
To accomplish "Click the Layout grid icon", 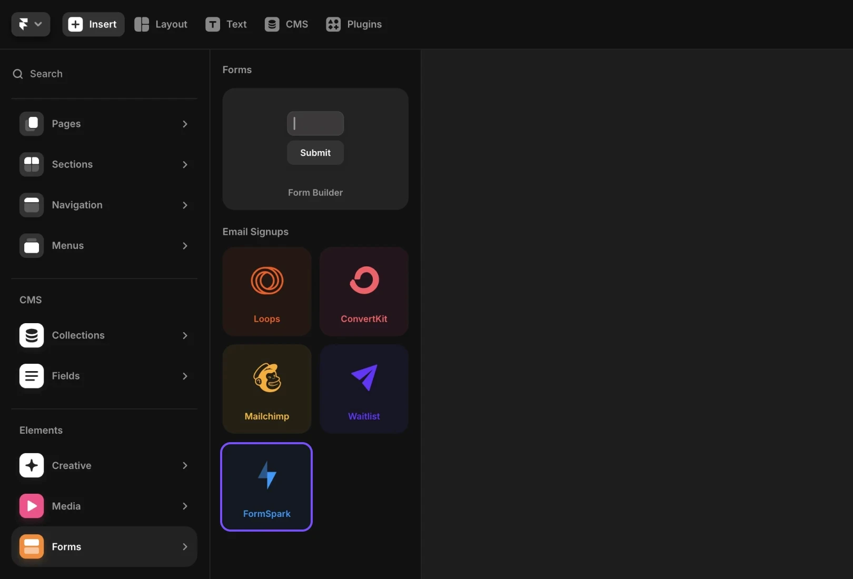I will tap(142, 24).
